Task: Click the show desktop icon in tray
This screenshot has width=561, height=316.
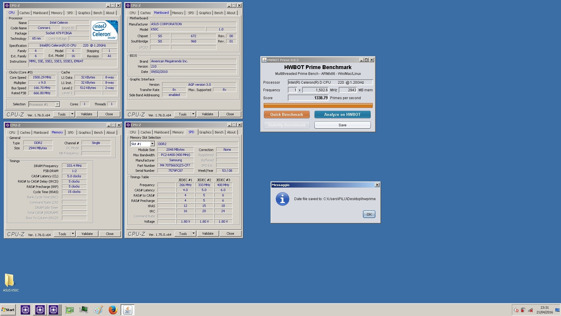Action: pyautogui.click(x=557, y=310)
